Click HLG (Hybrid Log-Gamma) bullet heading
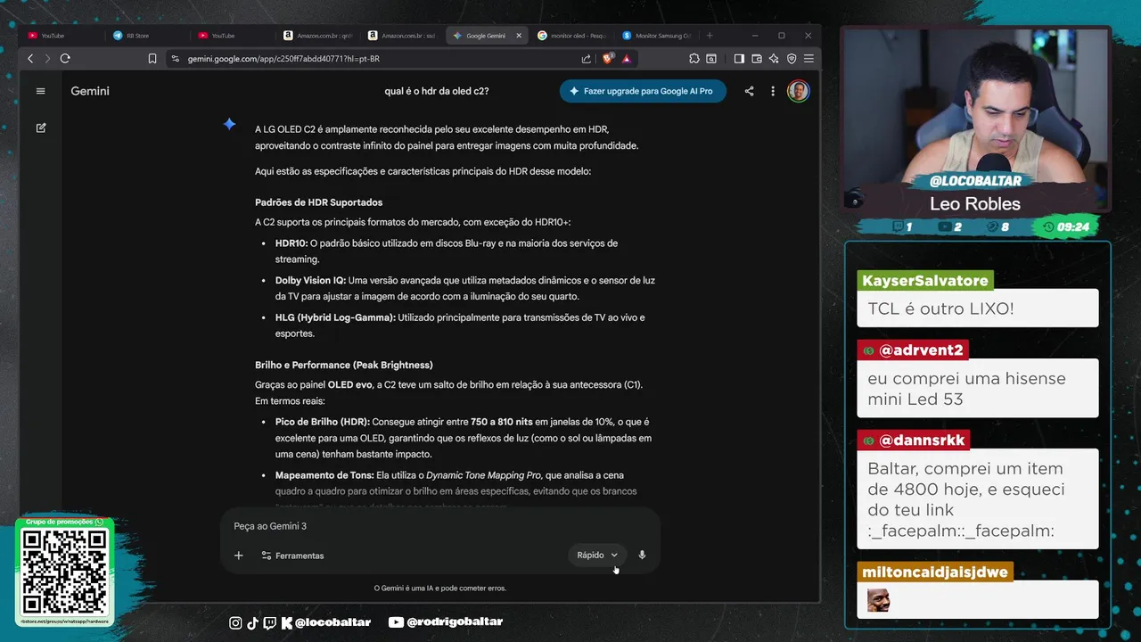Screen dimensions: 1141x642 tap(335, 317)
